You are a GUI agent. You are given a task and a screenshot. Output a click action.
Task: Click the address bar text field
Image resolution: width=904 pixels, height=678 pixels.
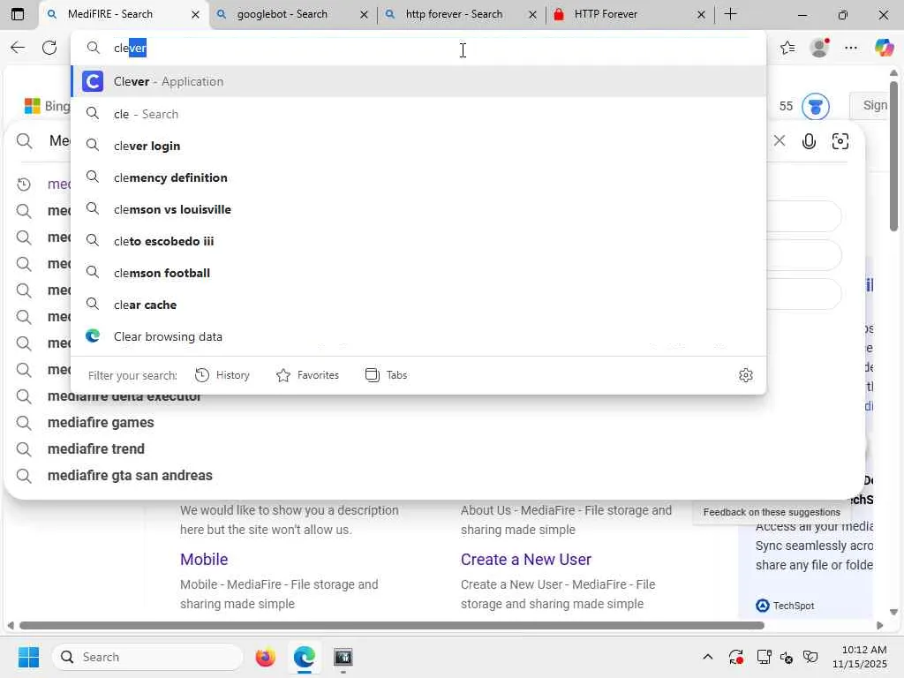click(418, 48)
